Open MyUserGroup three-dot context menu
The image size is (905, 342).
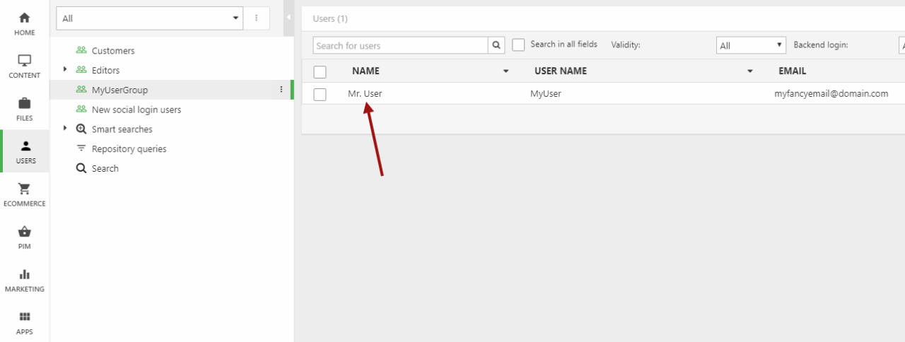pyautogui.click(x=281, y=90)
